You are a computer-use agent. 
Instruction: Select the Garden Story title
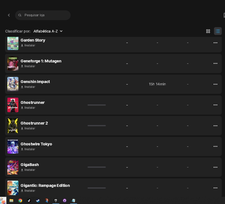33,40
